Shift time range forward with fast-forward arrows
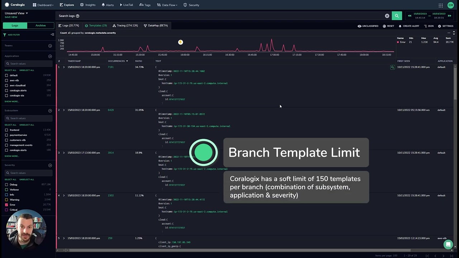 point(449,16)
